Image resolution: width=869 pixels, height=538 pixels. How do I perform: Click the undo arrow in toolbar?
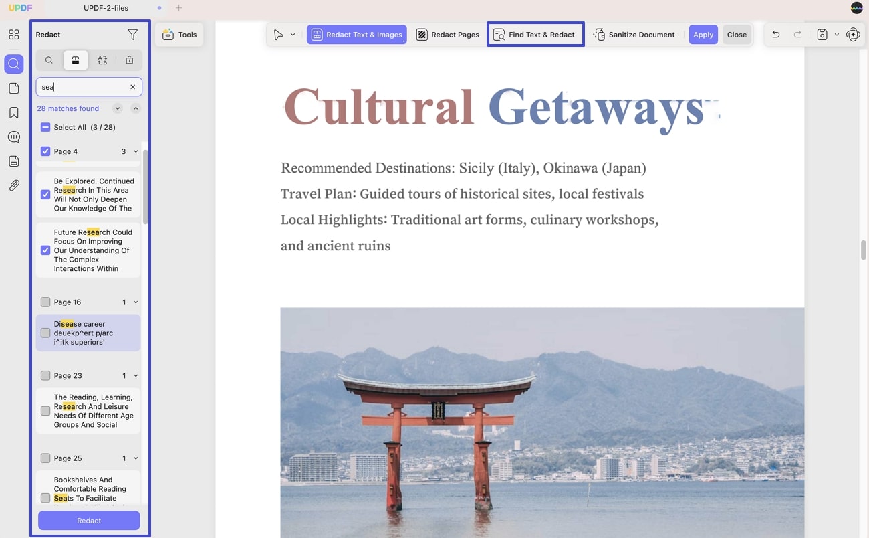[x=775, y=35]
